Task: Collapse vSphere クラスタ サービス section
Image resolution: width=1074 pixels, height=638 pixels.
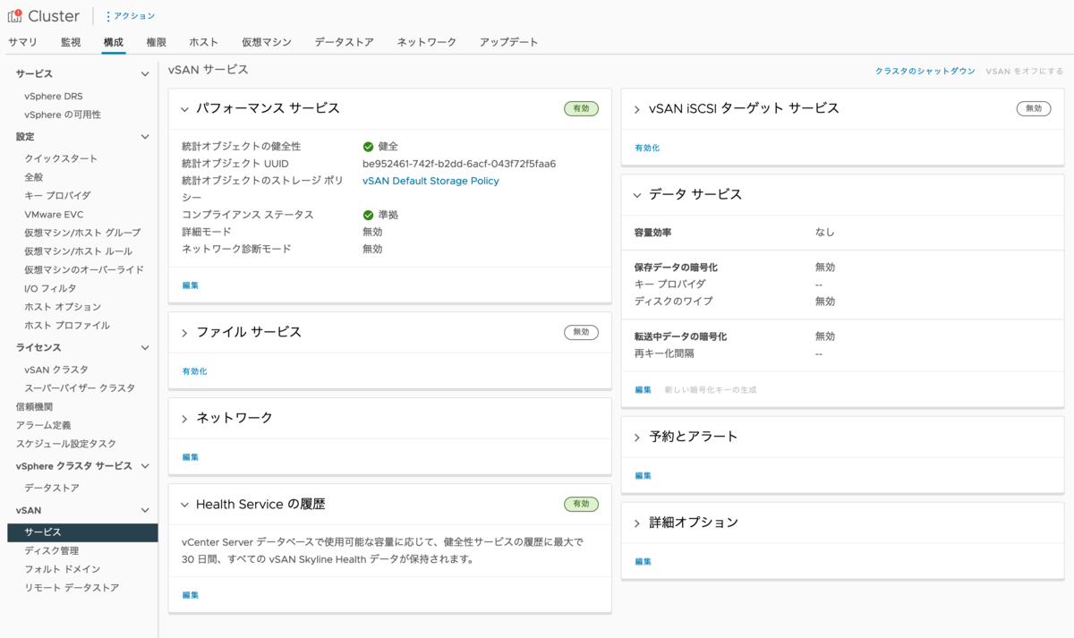Action: [145, 466]
